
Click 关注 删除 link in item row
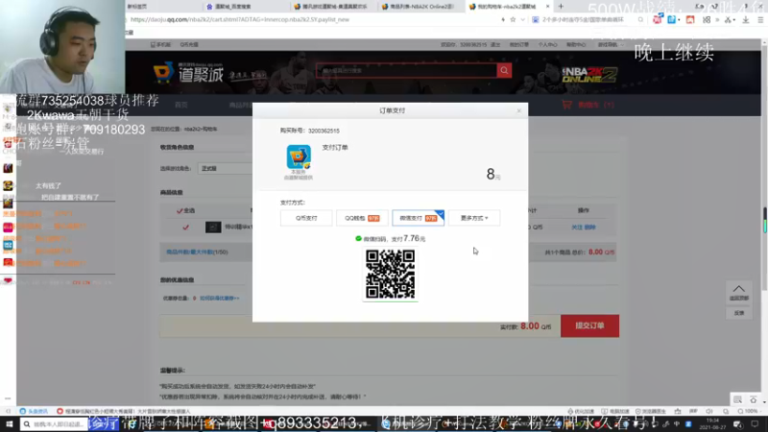[584, 228]
